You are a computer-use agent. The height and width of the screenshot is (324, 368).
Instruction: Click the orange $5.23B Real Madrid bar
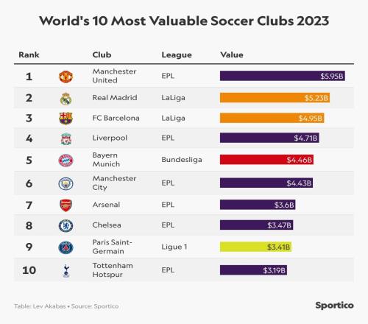coord(275,98)
